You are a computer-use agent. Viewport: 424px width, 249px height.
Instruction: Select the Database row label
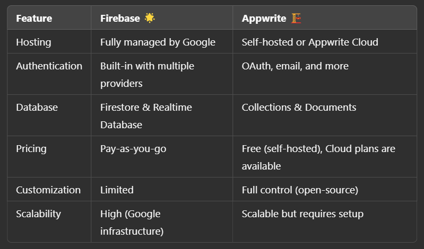[x=37, y=108]
